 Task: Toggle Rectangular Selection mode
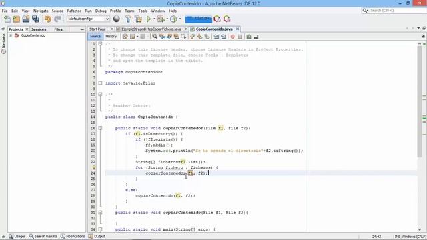(183, 37)
